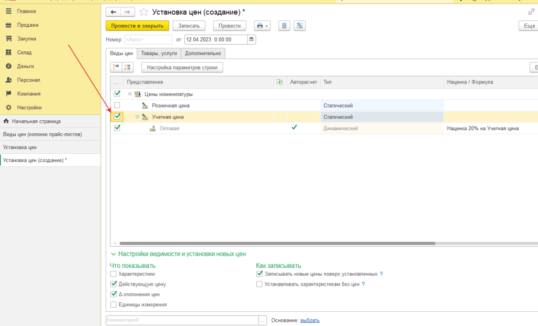Collapse the Цены номенклатуры tree node
Image resolution: width=538 pixels, height=326 pixels.
(x=130, y=94)
